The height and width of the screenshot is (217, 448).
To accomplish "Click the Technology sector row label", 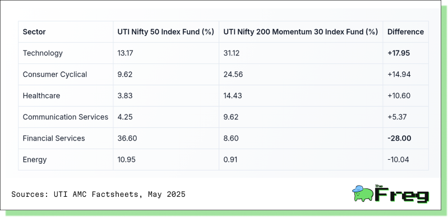I will (x=43, y=53).
